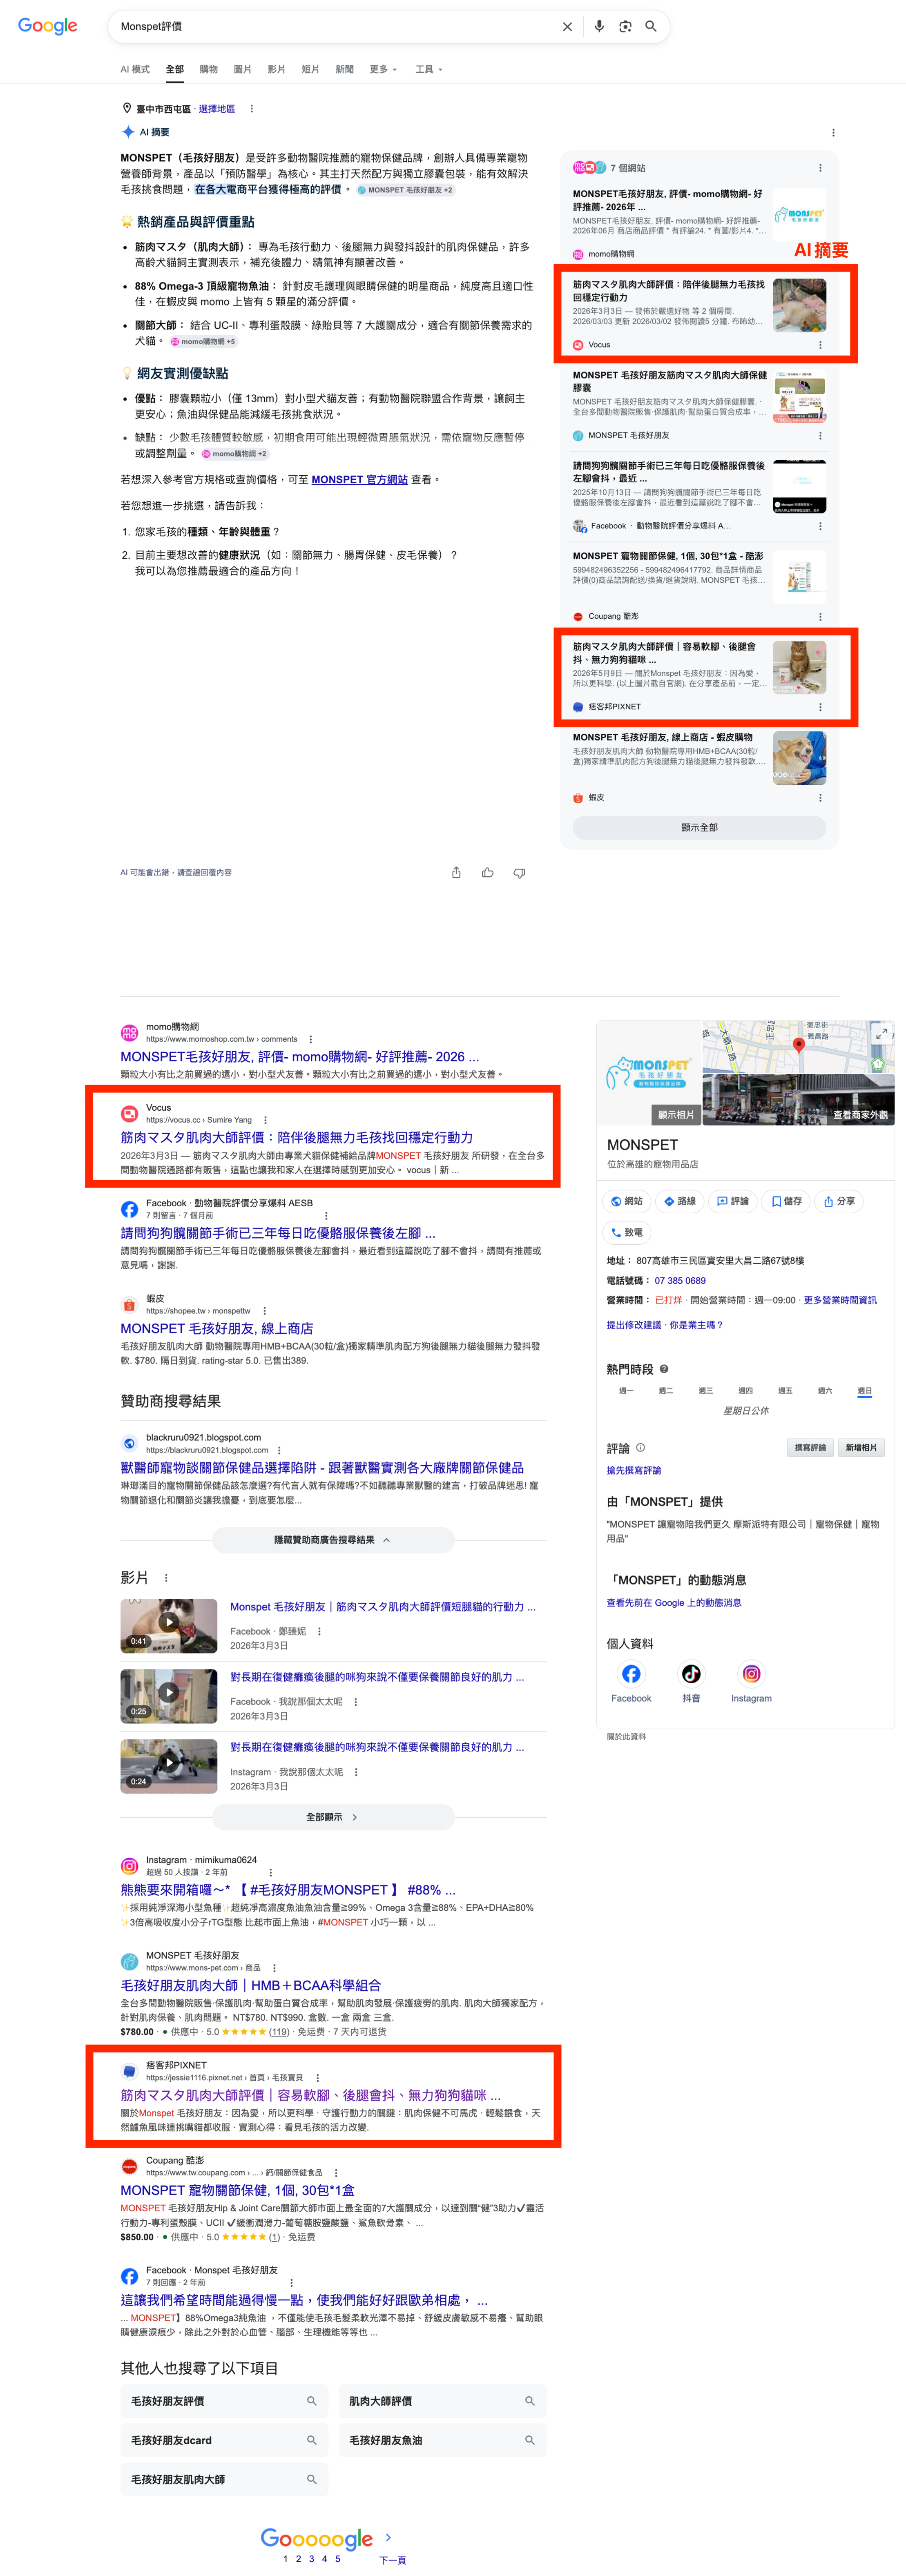906x2576 pixels.
Task: Expand the map with the fullscreen icon
Action: 881,1034
